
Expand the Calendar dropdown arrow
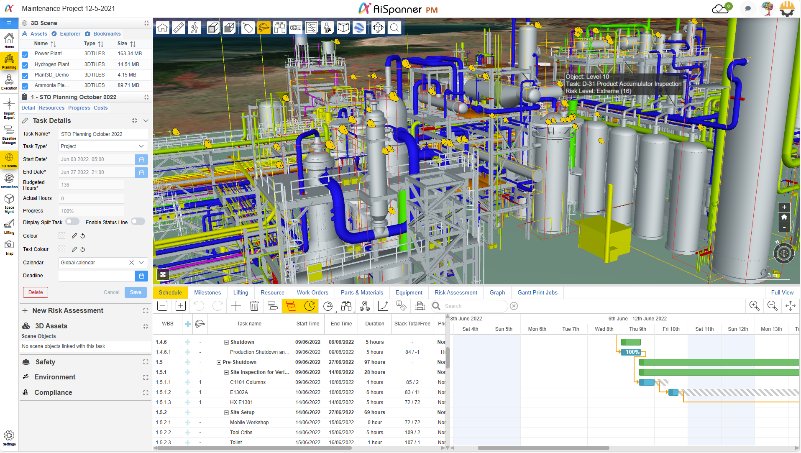coord(141,263)
